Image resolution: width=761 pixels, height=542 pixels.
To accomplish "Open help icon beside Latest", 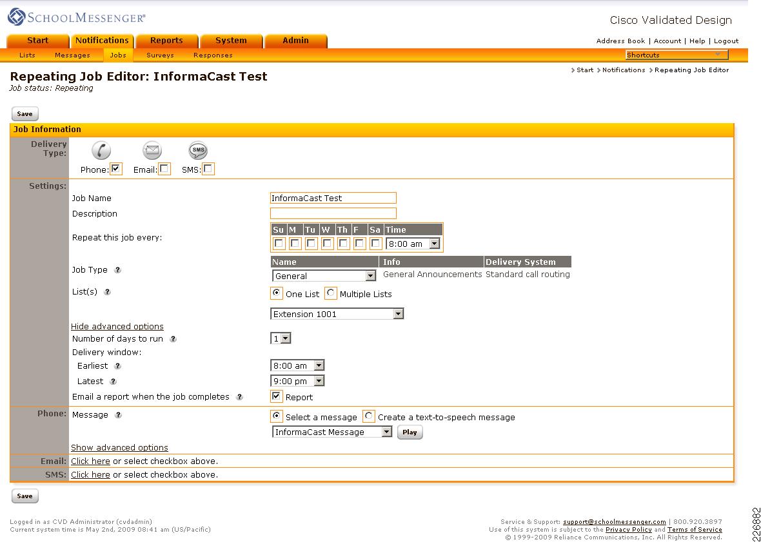I will tap(113, 382).
